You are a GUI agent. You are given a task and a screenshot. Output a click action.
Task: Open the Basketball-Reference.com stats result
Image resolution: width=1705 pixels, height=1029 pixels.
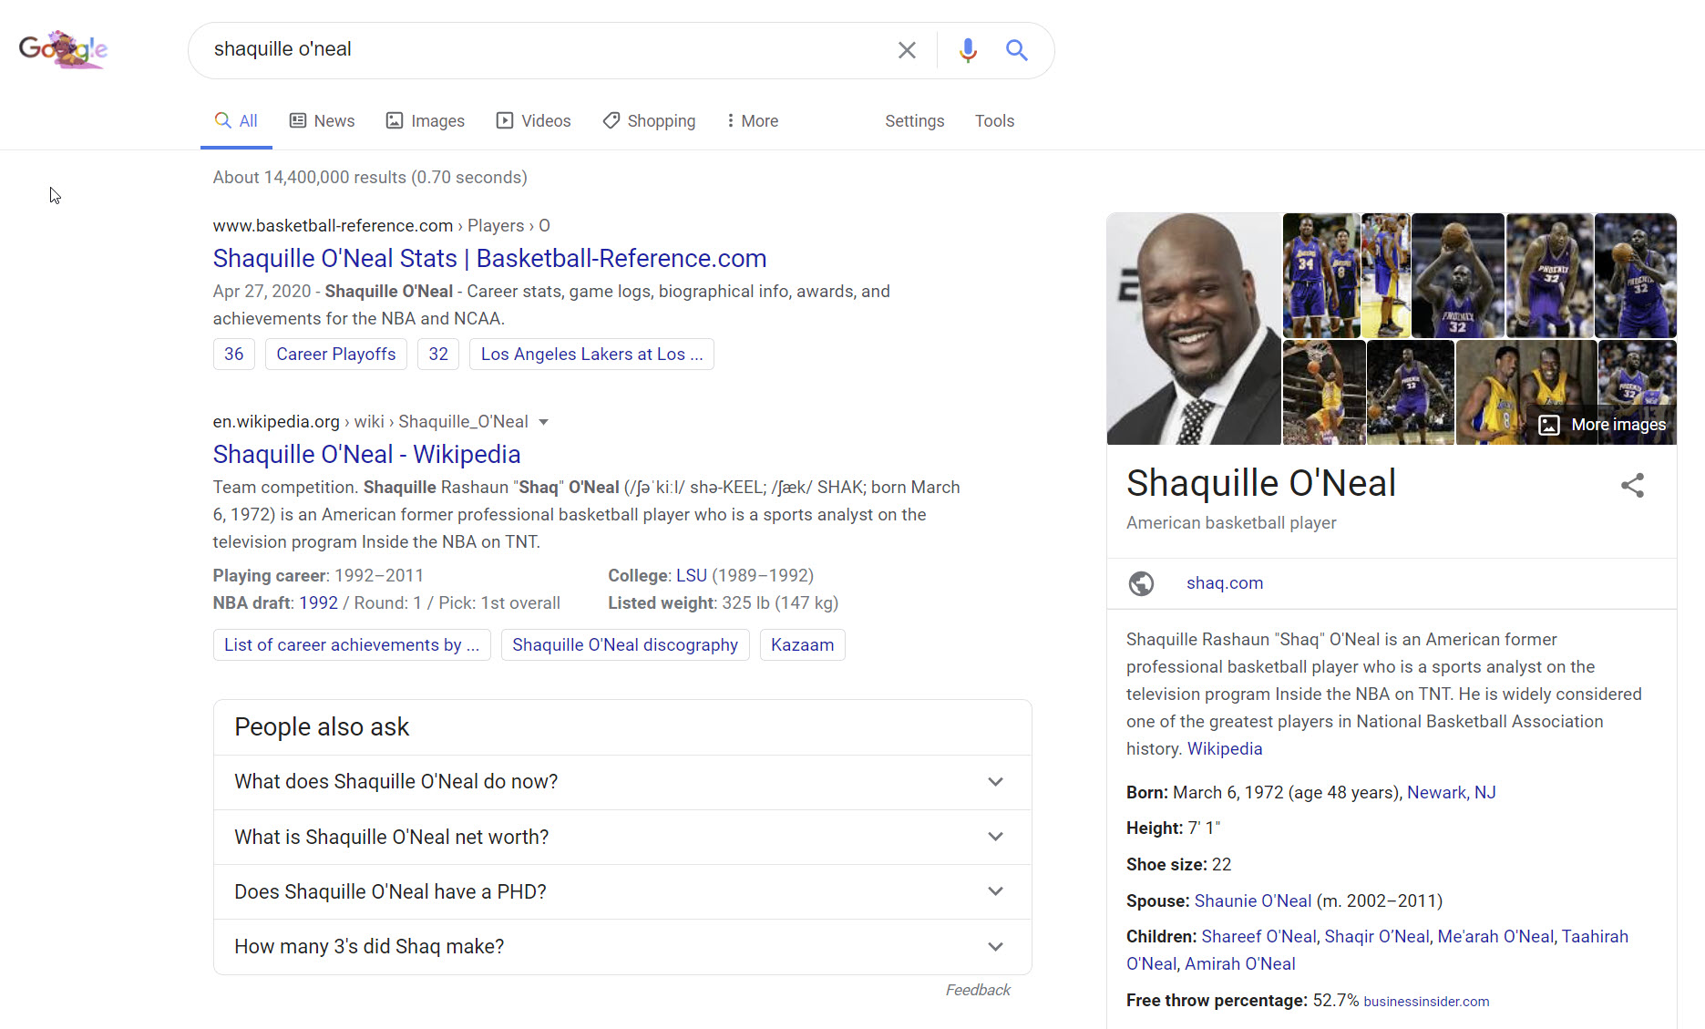click(x=489, y=259)
